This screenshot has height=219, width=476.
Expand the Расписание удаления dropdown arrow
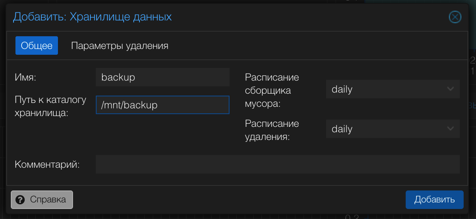click(x=450, y=129)
